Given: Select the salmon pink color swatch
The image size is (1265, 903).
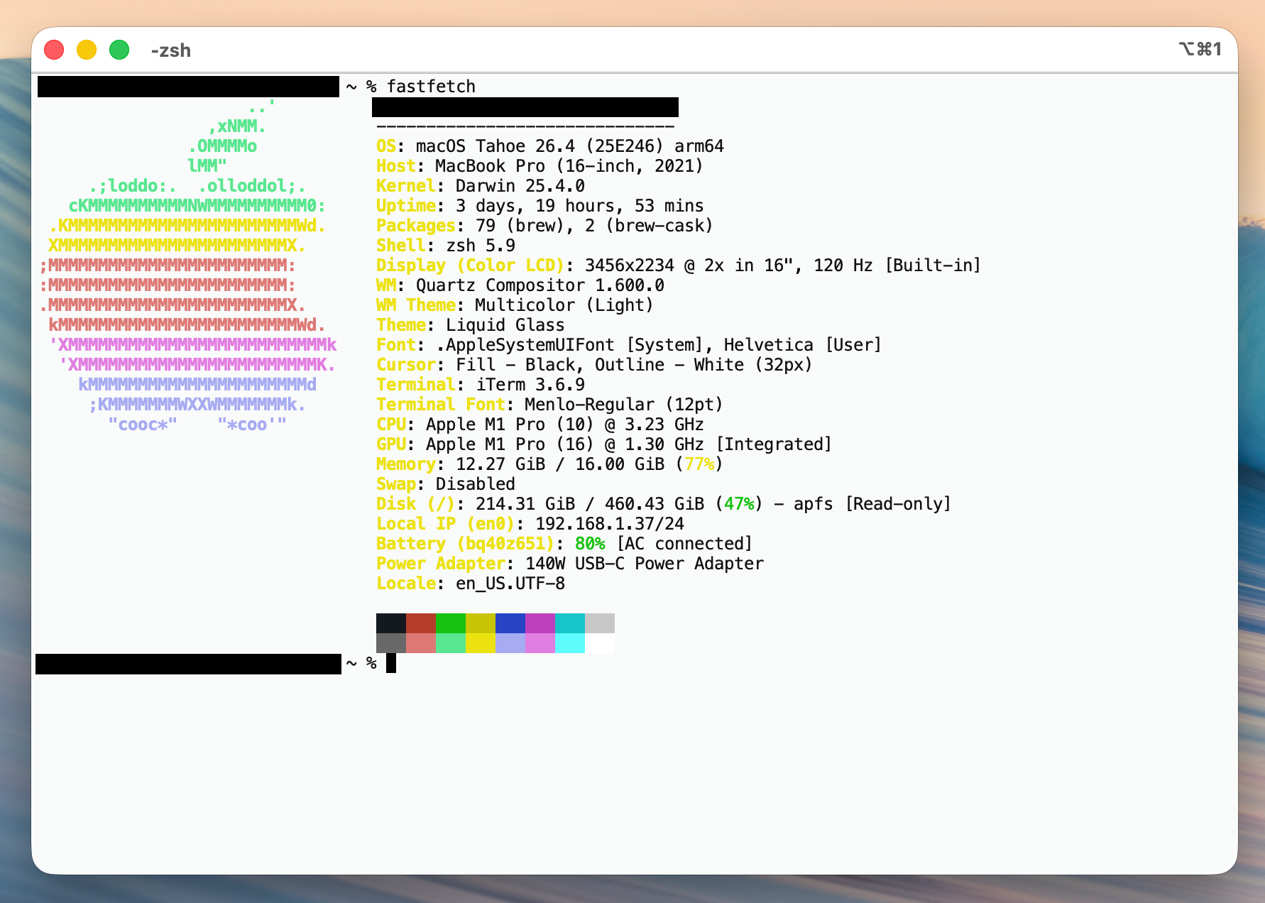Looking at the screenshot, I should click(421, 643).
